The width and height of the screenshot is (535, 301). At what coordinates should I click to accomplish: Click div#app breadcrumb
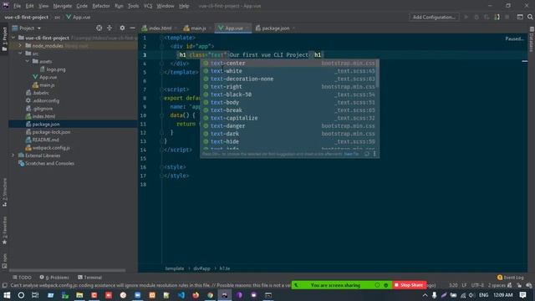[x=201, y=268]
